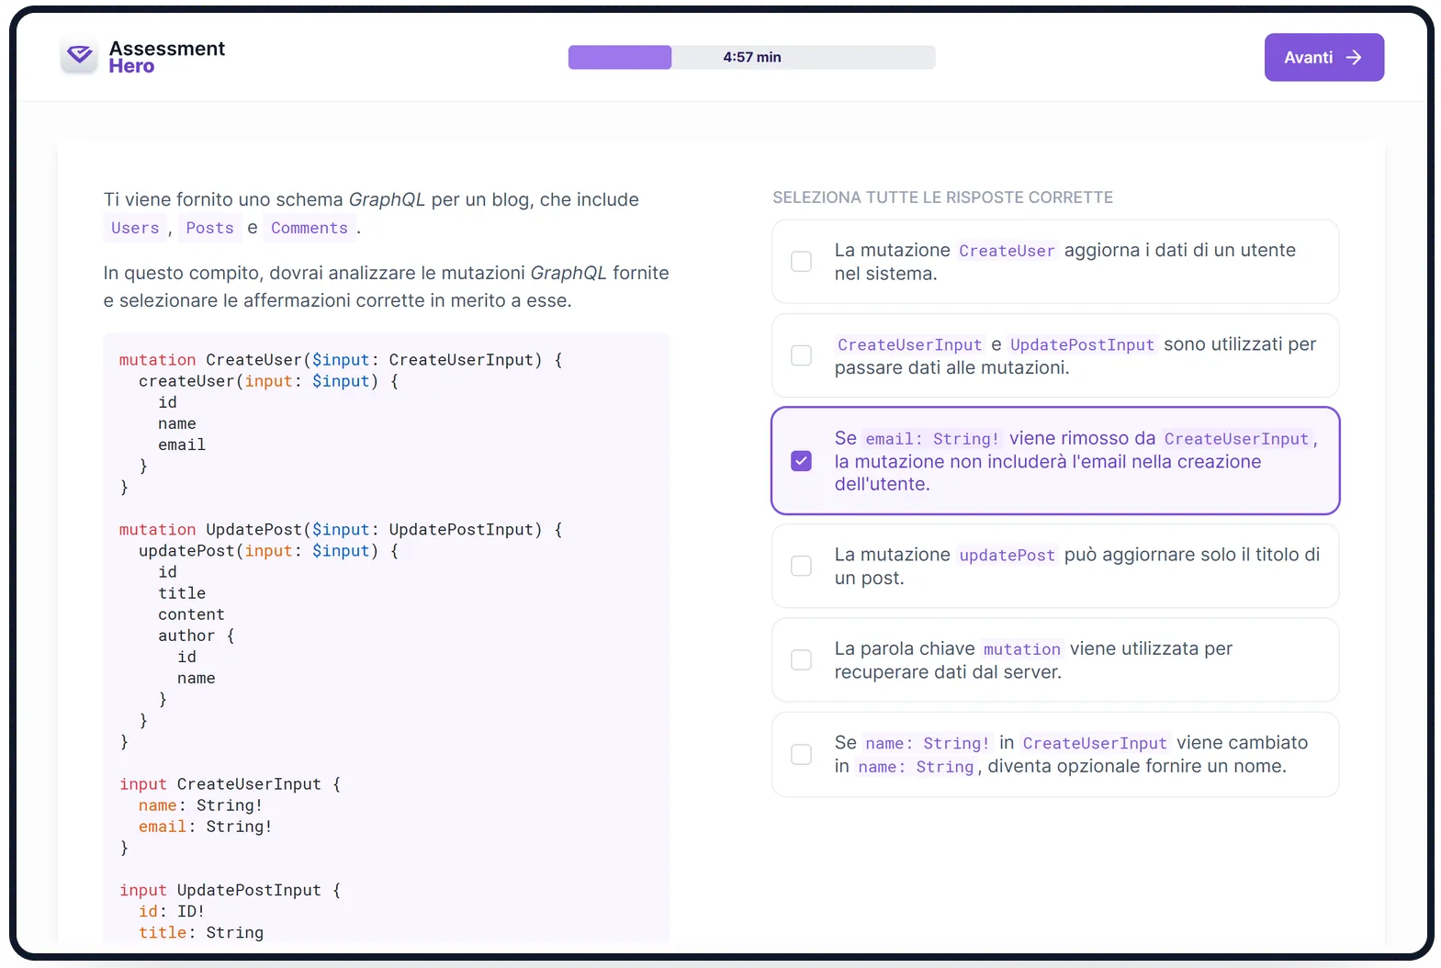The image size is (1441, 968).
Task: Click the 'Comments' code tag
Action: pos(310,228)
